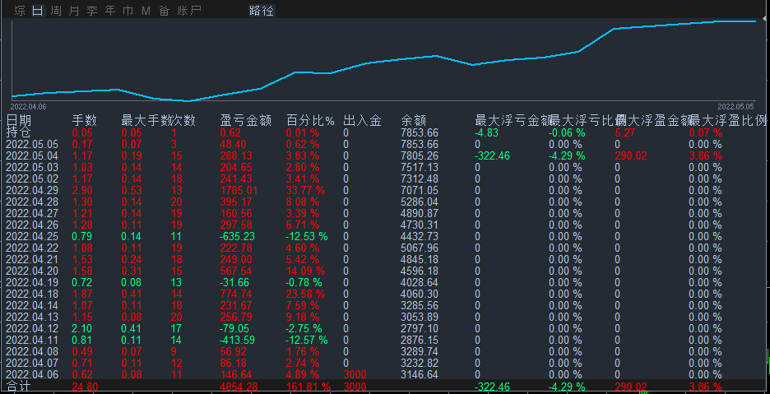Click the 盈亏金额 column header
This screenshot has height=394, width=770.
click(246, 120)
